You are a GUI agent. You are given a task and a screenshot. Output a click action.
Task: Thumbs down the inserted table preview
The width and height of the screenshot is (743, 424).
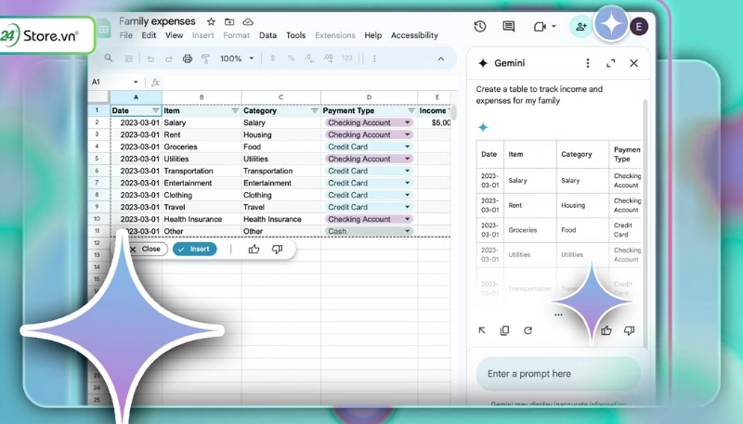click(277, 249)
